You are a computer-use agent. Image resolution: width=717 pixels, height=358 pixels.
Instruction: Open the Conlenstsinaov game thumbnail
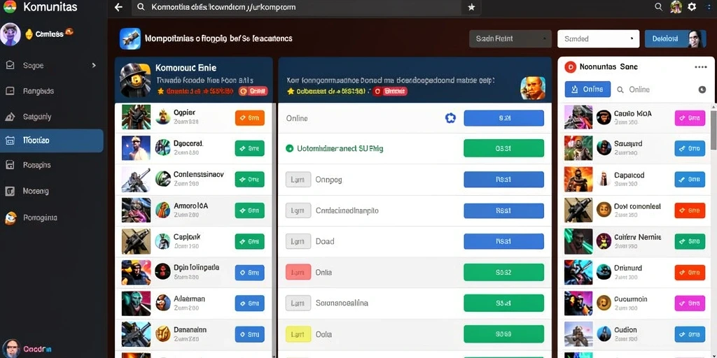(x=136, y=179)
